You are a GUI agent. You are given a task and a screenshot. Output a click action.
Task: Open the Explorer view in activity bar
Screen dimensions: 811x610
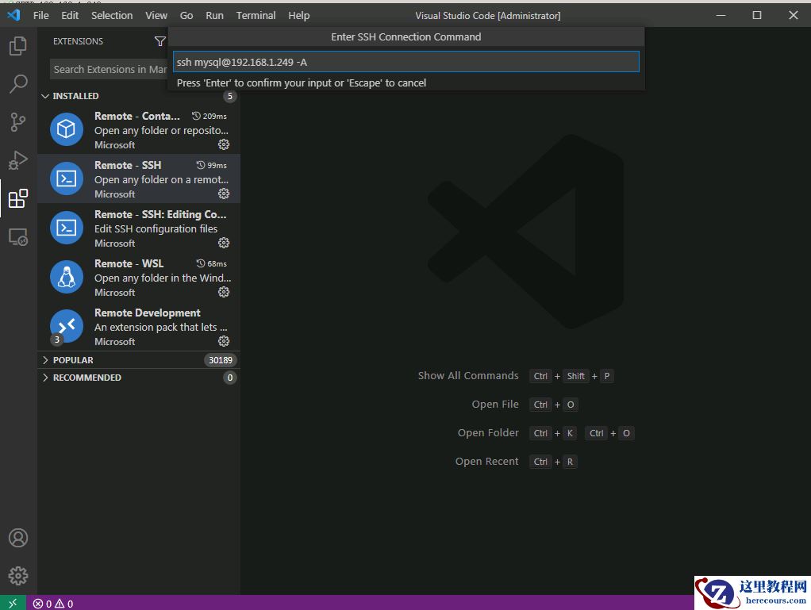pos(18,46)
